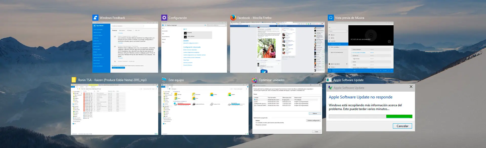Click the 'Windows Feedback' task title text
This screenshot has height=148, width=486.
coord(112,18)
